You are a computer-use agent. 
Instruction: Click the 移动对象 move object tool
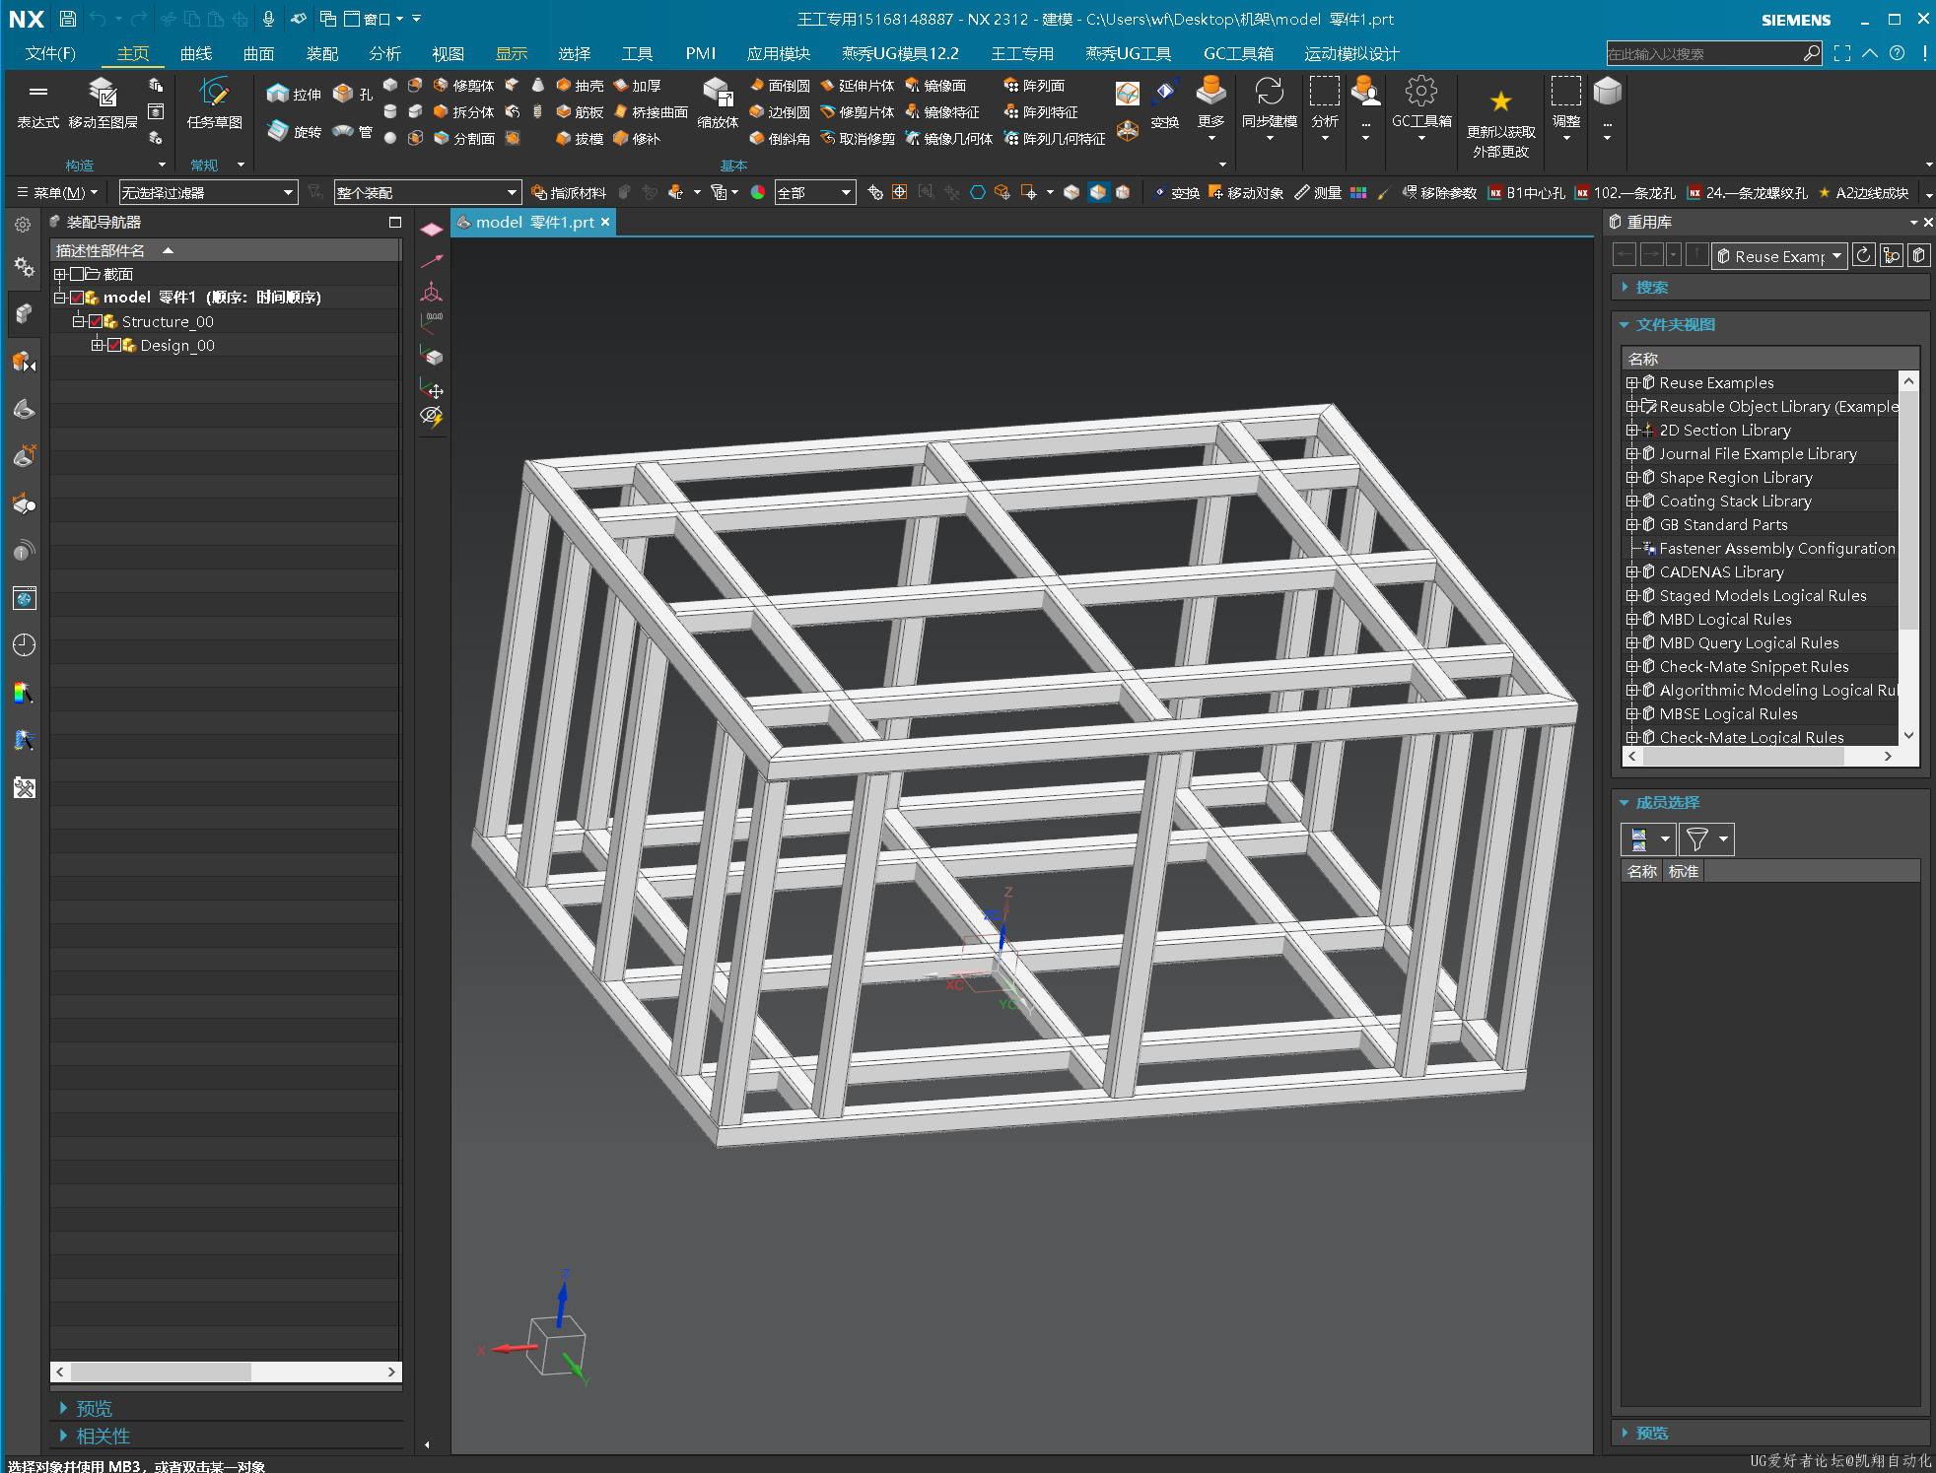pyautogui.click(x=1246, y=192)
